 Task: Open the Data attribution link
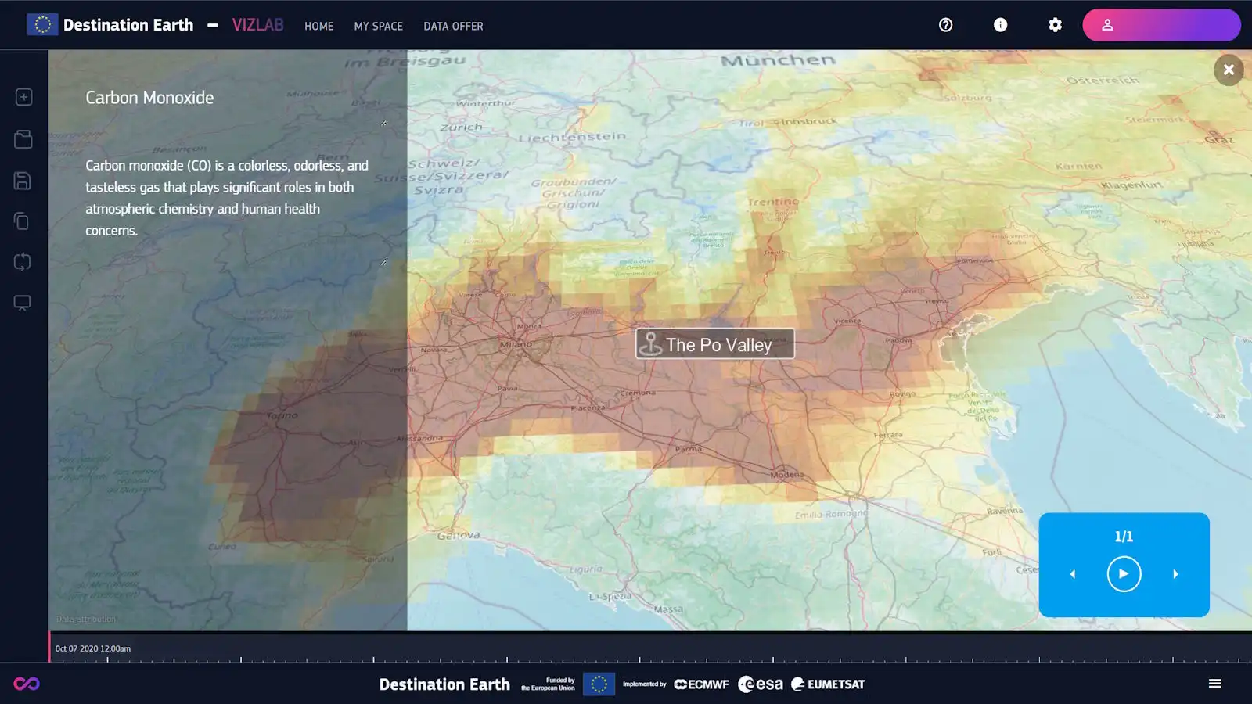pos(86,619)
